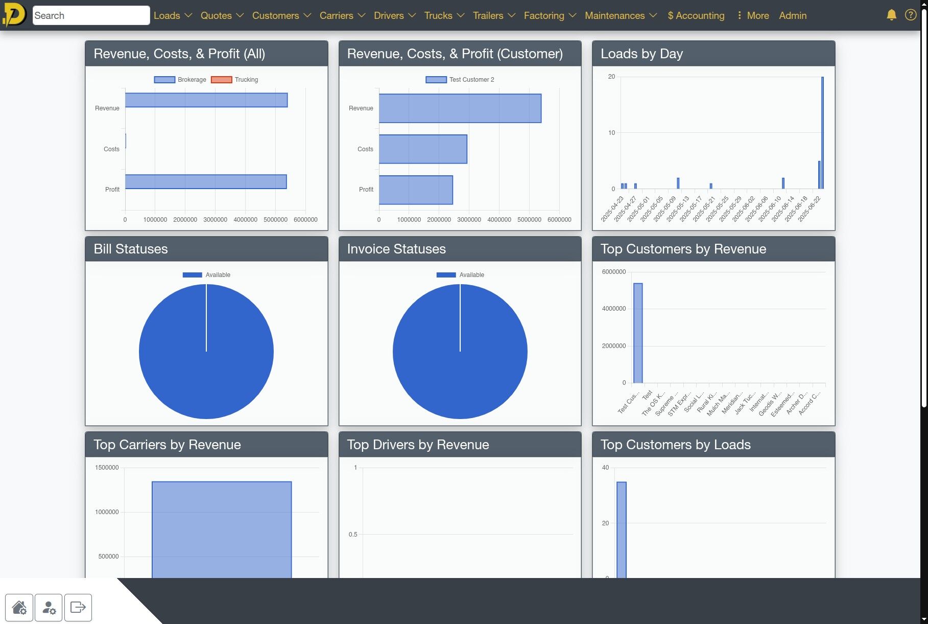Click the "Revenue, Costs, & Profit (Customer)" heading
Viewport: 928px width, 624px height.
tap(455, 54)
